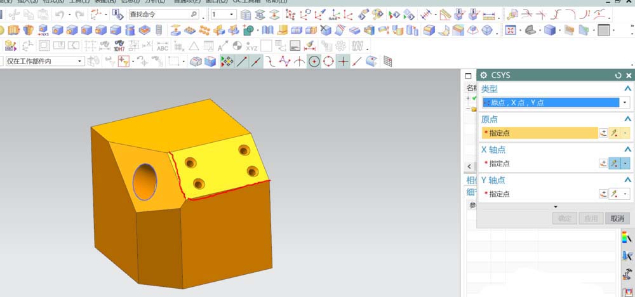Open point type dropdown in X 轴点 row
635x297 pixels.
625,164
